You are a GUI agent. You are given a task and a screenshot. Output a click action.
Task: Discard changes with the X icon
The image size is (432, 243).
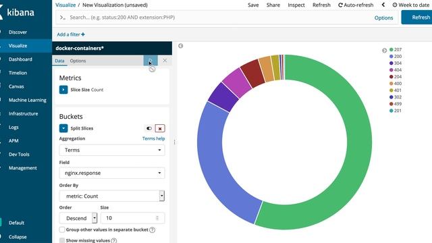pos(165,61)
